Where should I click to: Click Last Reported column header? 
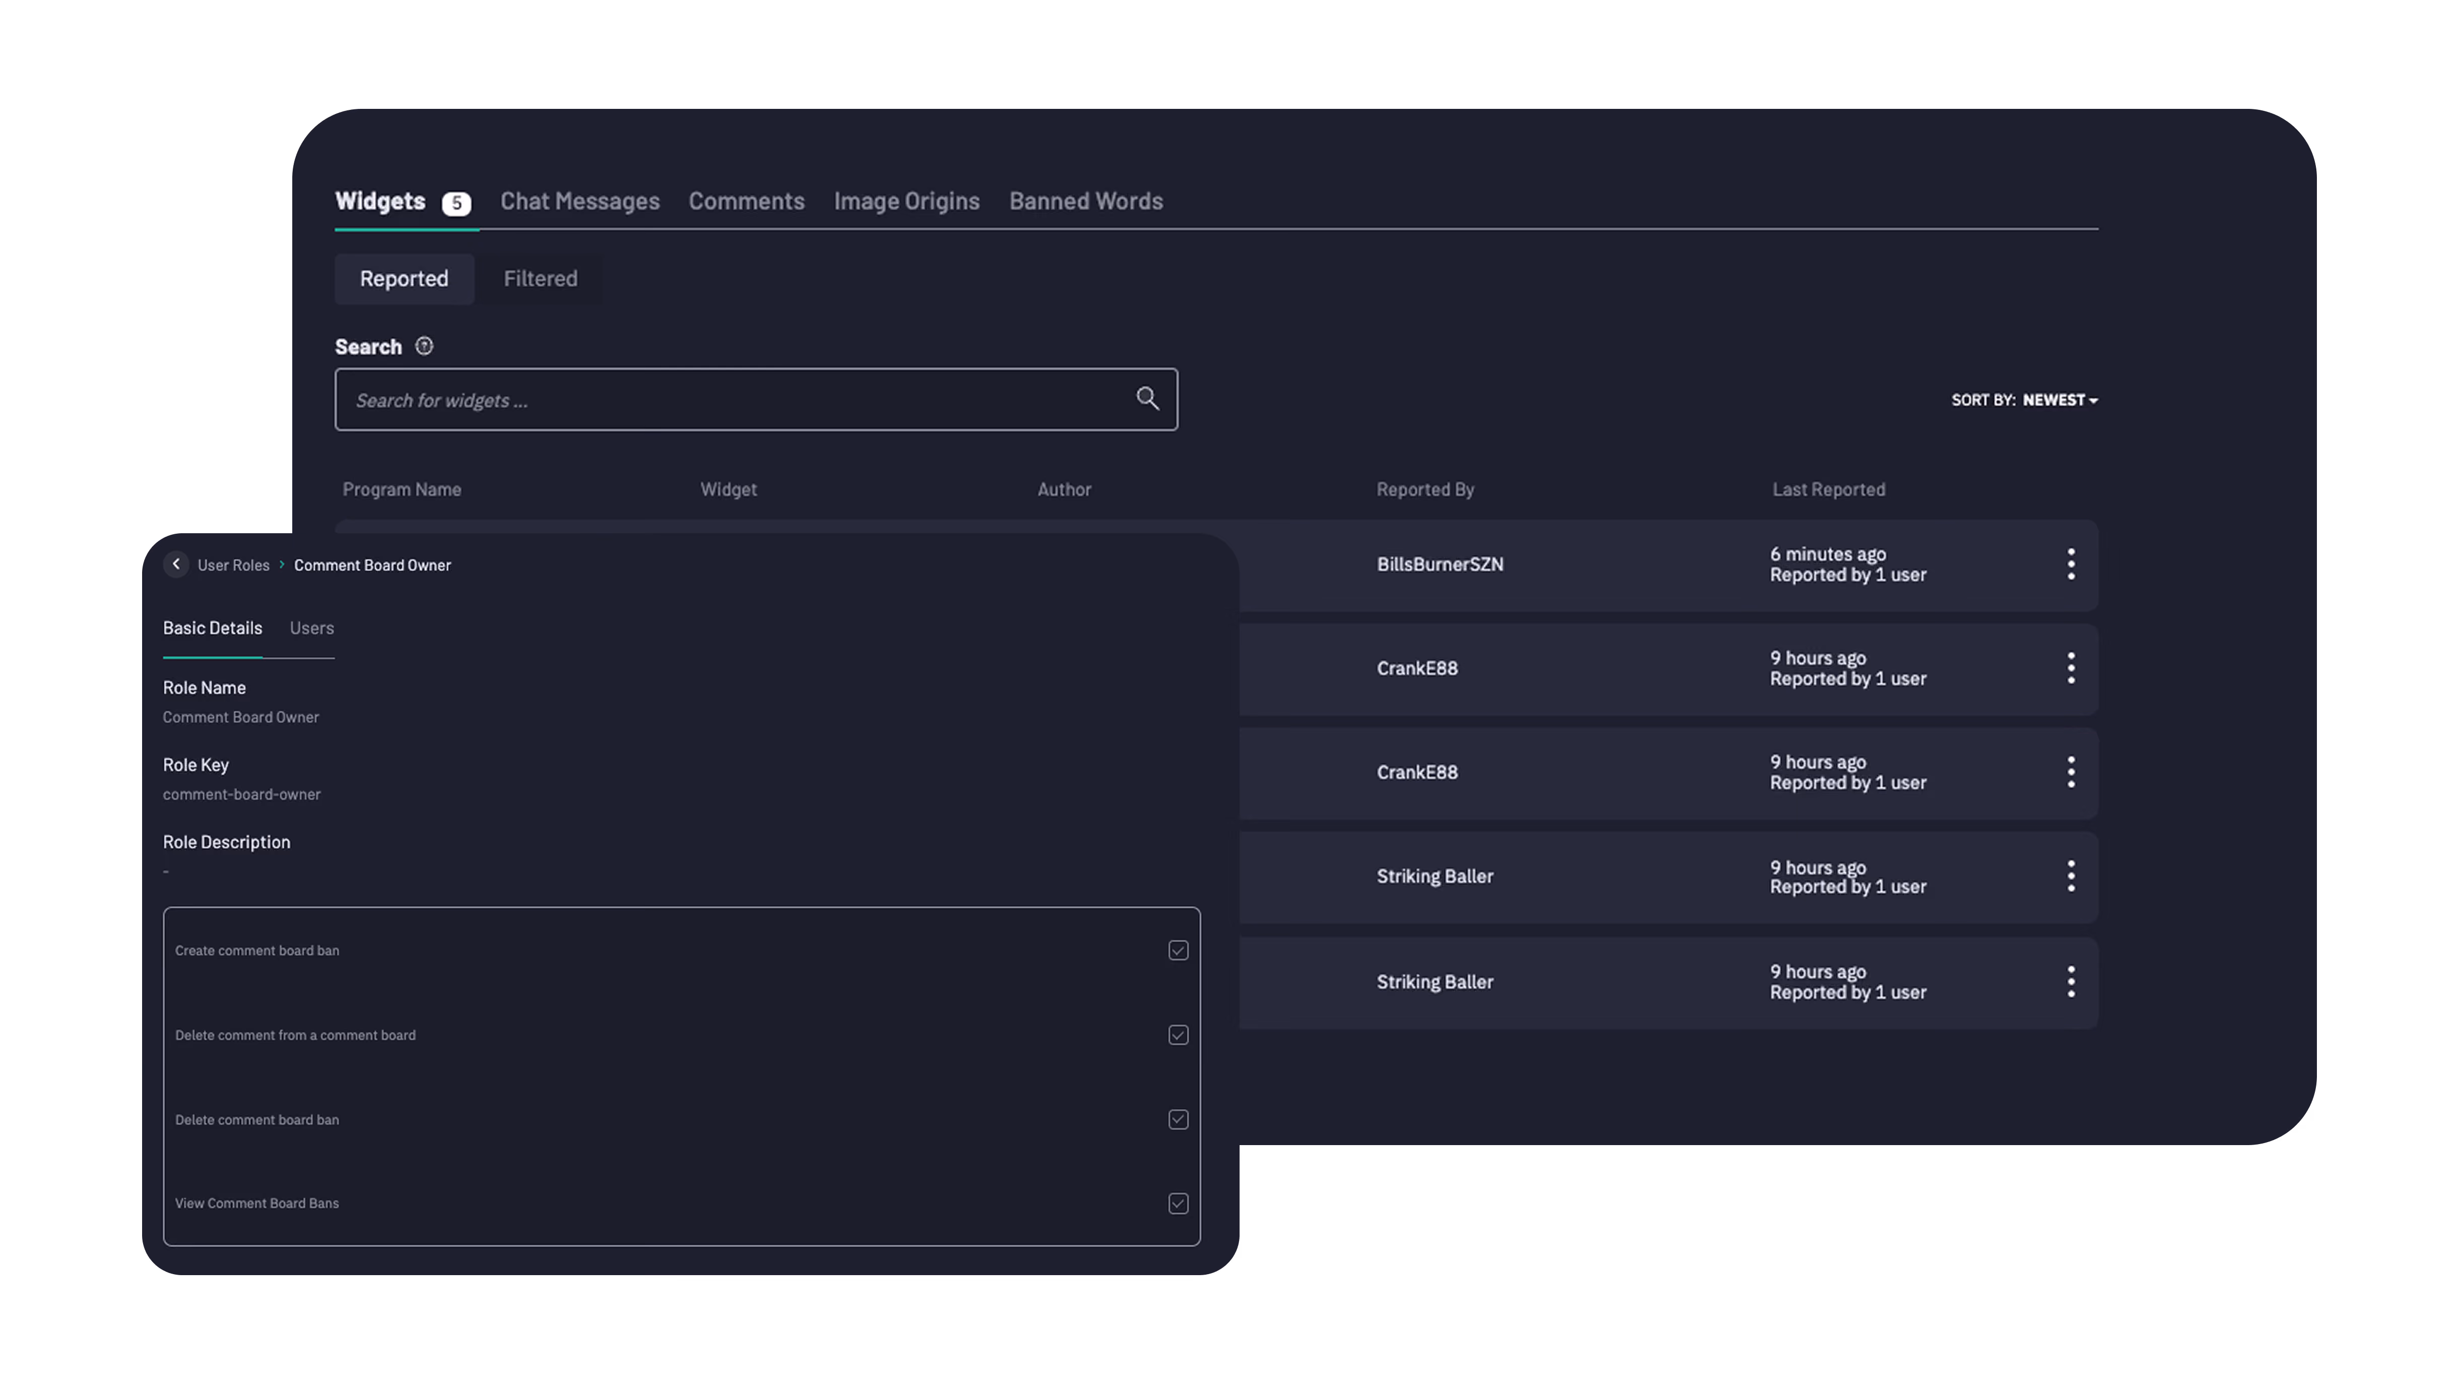[1829, 490]
